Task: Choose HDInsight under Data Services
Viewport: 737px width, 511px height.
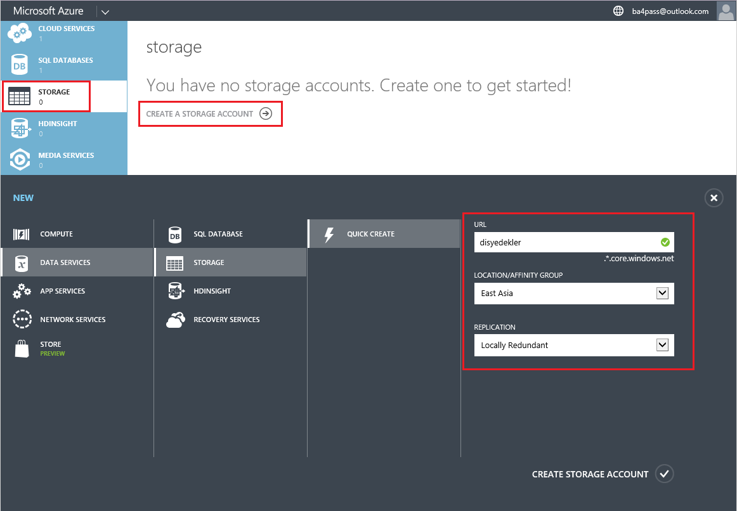Action: [231, 291]
